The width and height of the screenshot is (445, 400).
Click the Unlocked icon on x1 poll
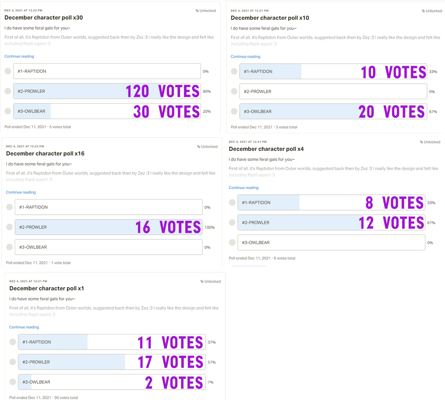pyautogui.click(x=202, y=282)
